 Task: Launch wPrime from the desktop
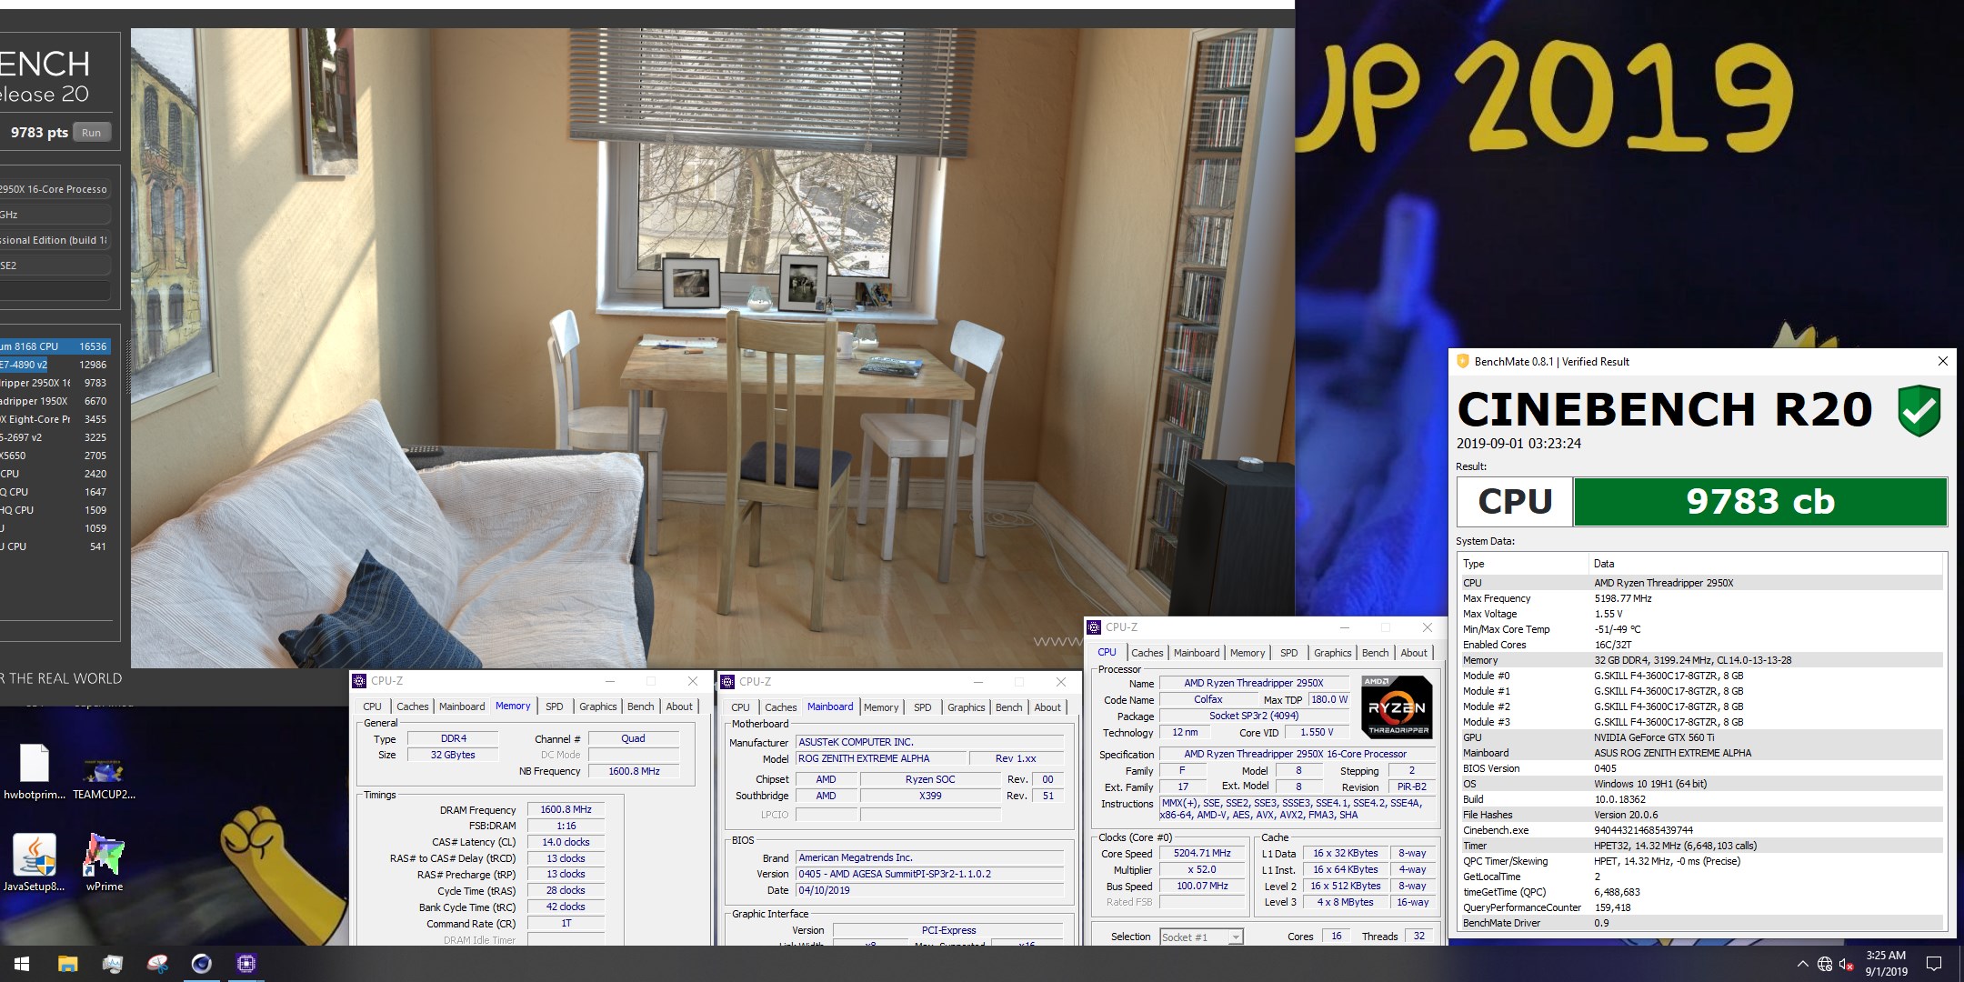[x=103, y=855]
